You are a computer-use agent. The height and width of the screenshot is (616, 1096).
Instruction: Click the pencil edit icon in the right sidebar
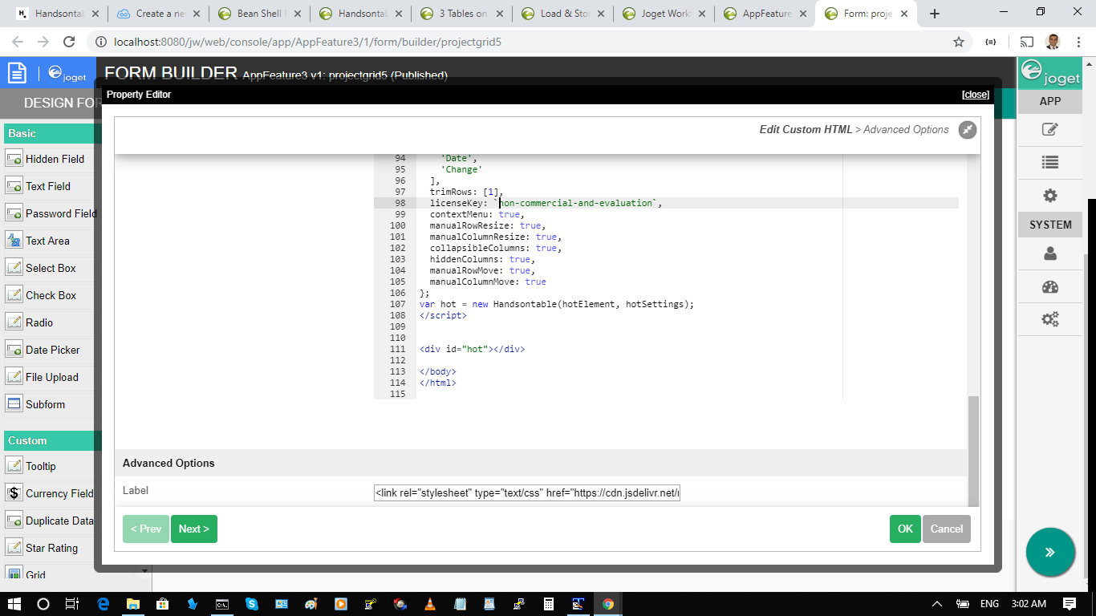(x=1049, y=130)
